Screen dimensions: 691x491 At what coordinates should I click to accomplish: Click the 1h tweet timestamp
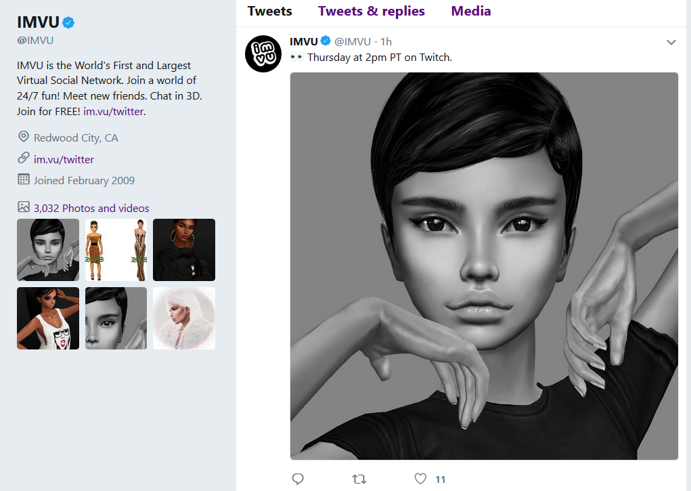386,41
